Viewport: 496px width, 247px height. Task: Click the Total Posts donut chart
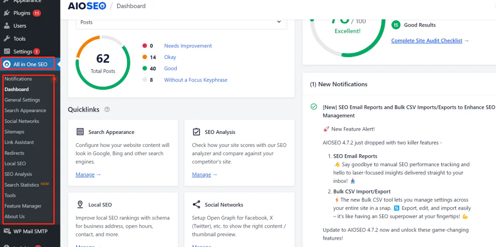103,63
